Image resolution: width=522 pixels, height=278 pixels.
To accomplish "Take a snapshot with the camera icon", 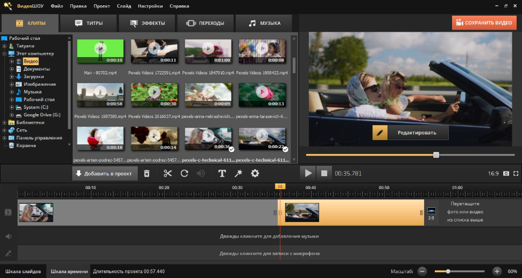I will (x=506, y=173).
